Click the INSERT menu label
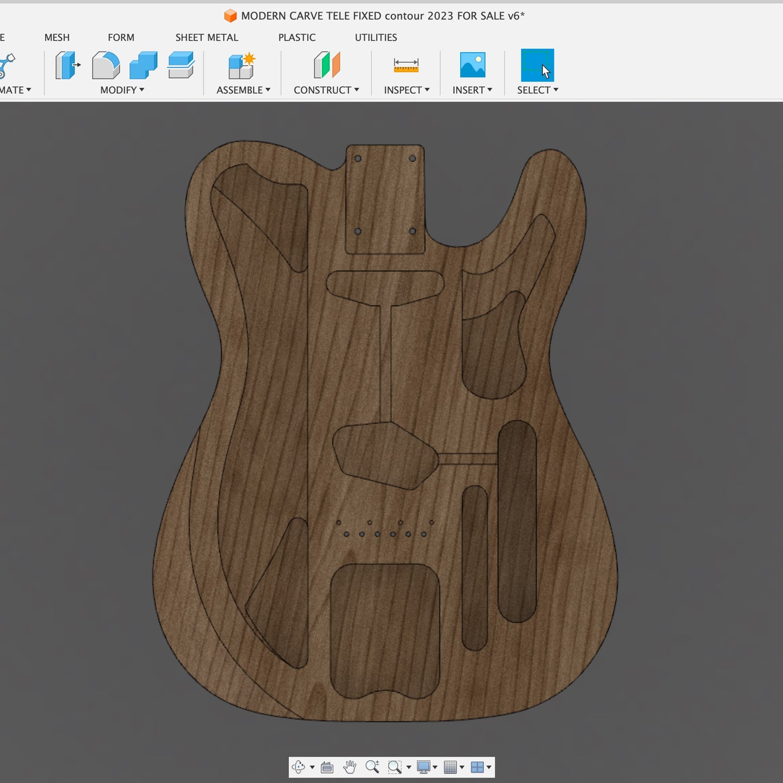The height and width of the screenshot is (783, 783). coord(469,90)
